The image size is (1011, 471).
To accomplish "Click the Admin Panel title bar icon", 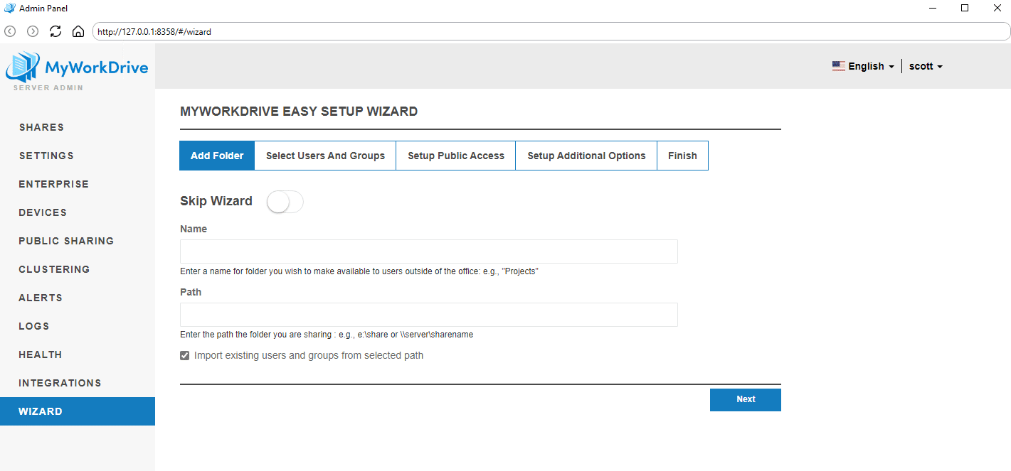I will [9, 8].
